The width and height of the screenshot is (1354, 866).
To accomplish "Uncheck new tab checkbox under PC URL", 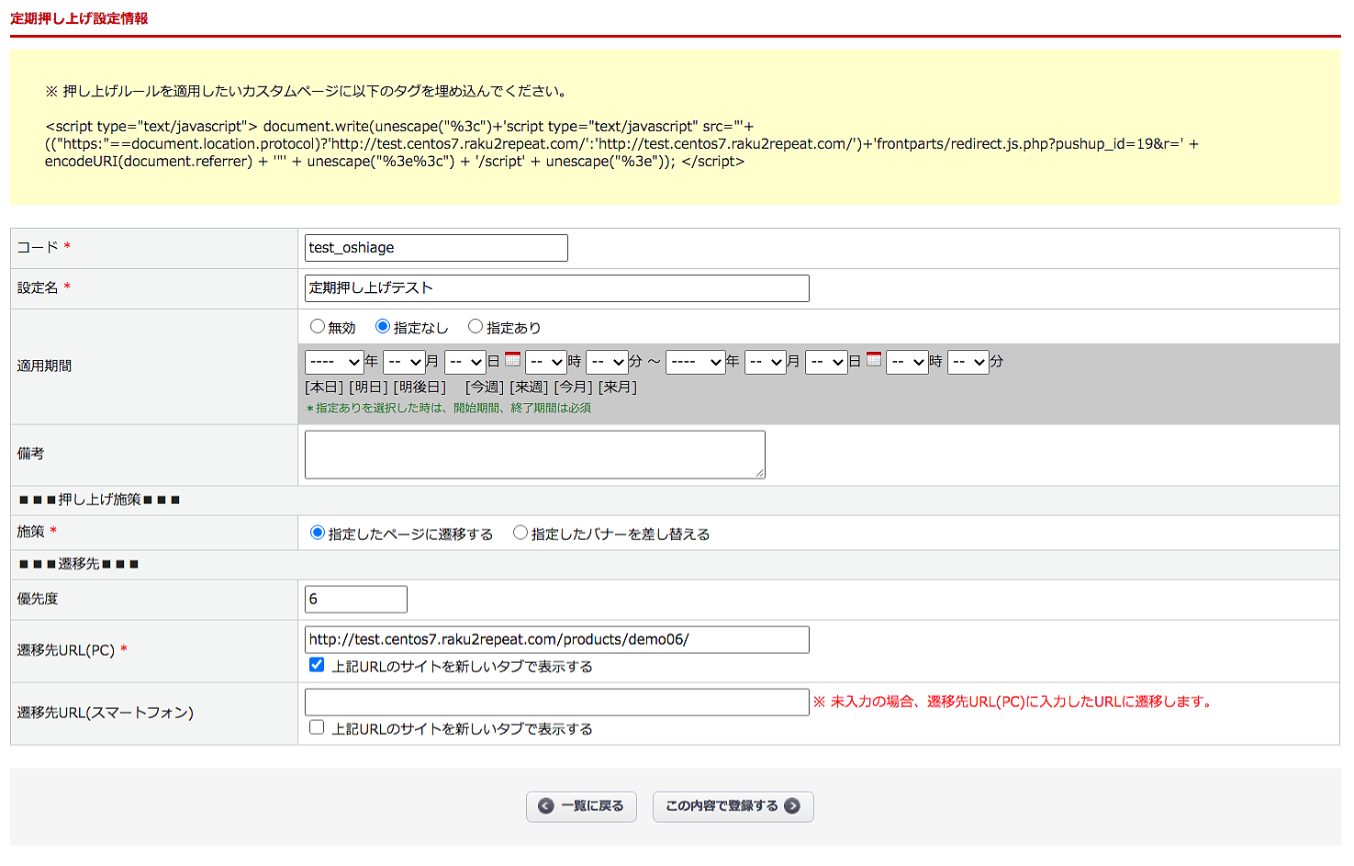I will [x=317, y=666].
